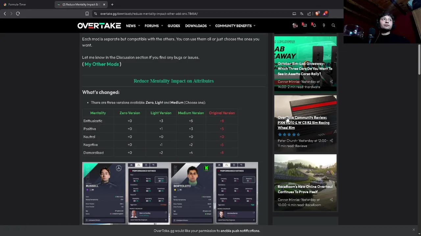Bookmark this page with the bookmark icon
The height and width of the screenshot is (236, 421).
click(87, 14)
